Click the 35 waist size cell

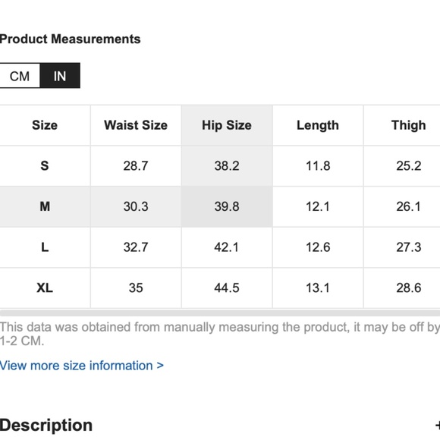(x=136, y=288)
